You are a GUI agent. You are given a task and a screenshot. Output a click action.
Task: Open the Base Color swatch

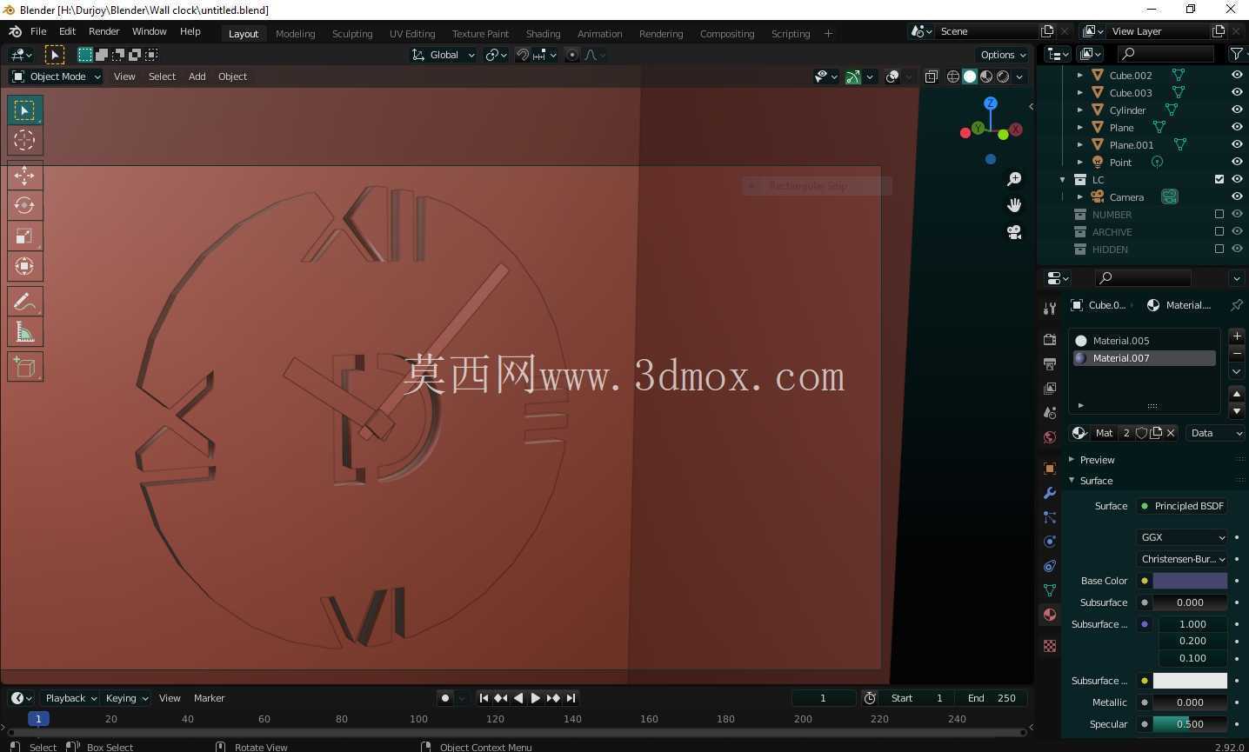[1190, 581]
